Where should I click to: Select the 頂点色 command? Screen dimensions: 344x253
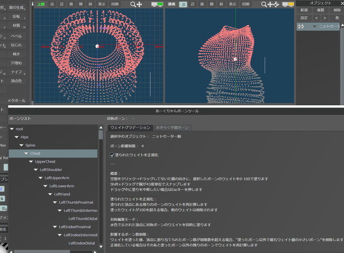(17, 81)
